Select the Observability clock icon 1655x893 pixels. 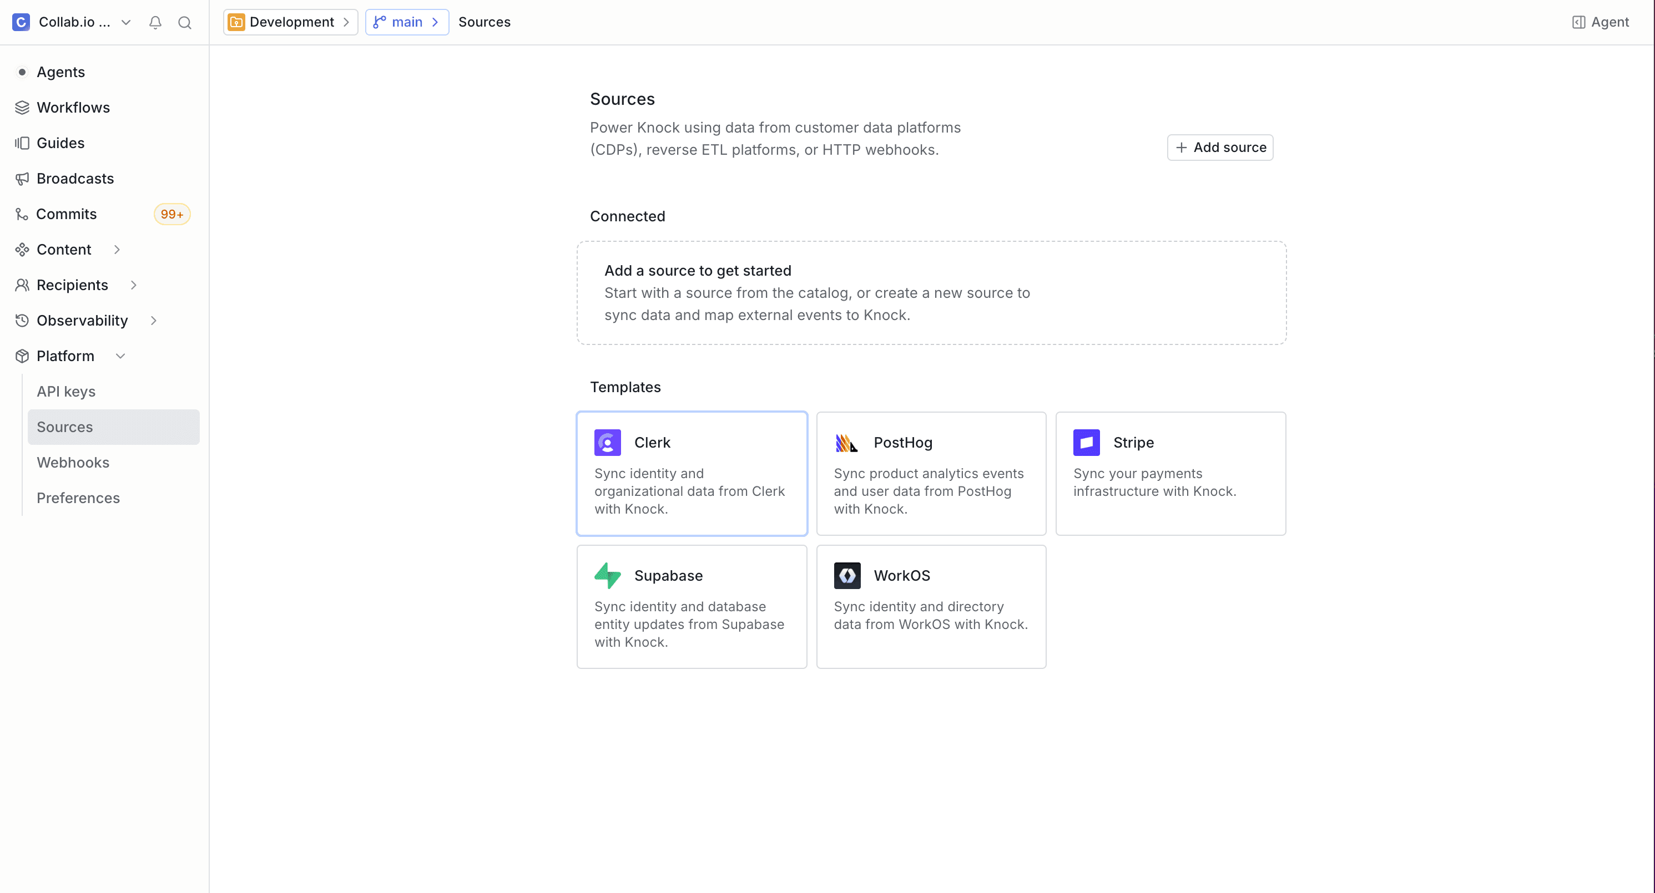23,321
